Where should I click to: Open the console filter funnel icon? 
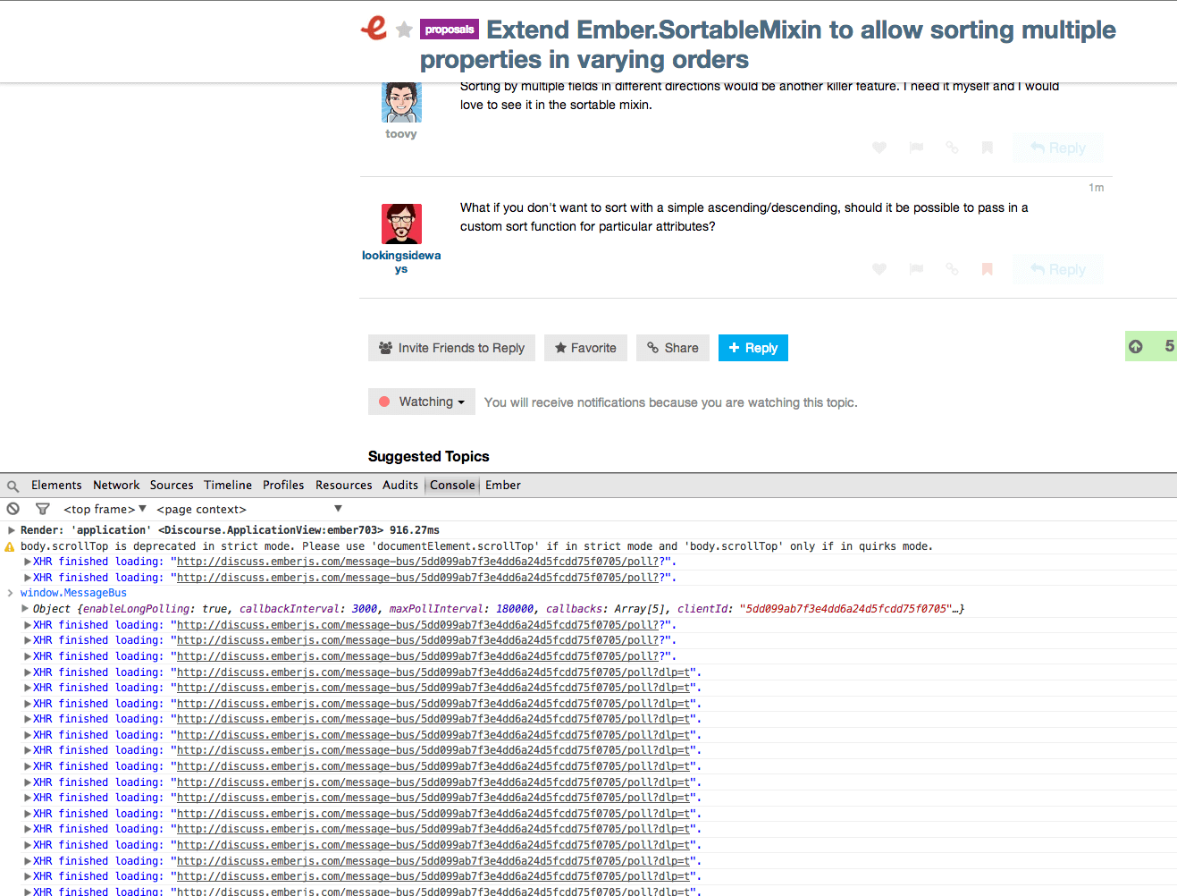click(x=42, y=509)
